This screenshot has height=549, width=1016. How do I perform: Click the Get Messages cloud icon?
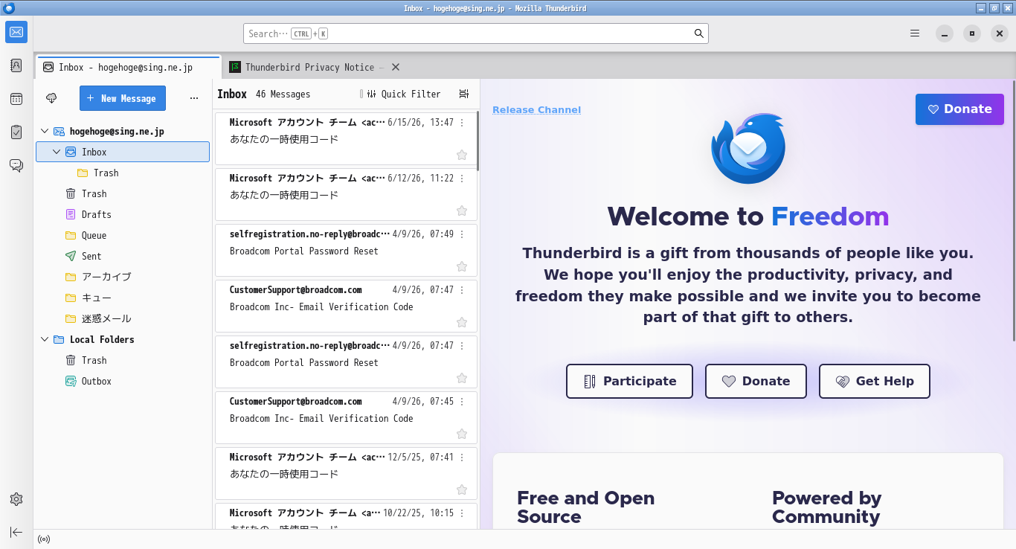(51, 98)
